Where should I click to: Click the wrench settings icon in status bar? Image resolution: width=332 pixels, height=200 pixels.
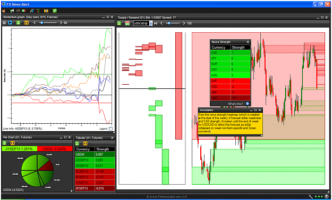311,197
